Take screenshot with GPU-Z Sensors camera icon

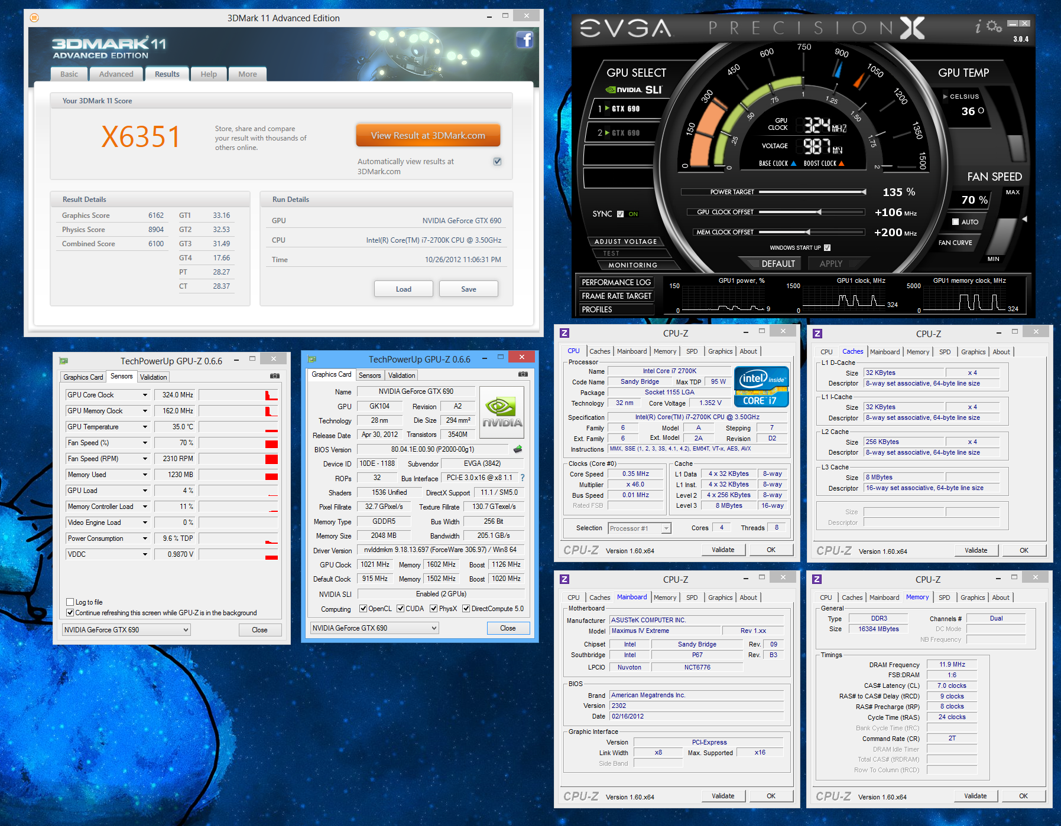click(275, 376)
